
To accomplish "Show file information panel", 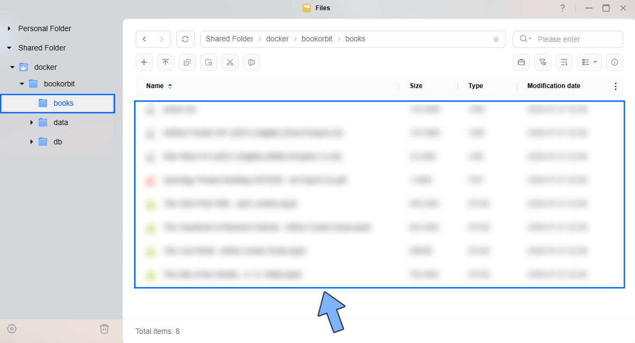I will pyautogui.click(x=614, y=62).
